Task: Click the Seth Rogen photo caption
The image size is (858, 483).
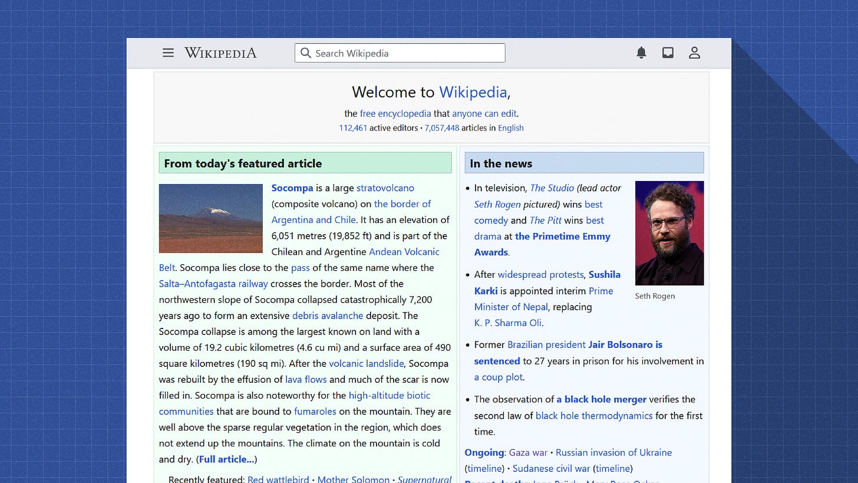Action: click(x=655, y=296)
